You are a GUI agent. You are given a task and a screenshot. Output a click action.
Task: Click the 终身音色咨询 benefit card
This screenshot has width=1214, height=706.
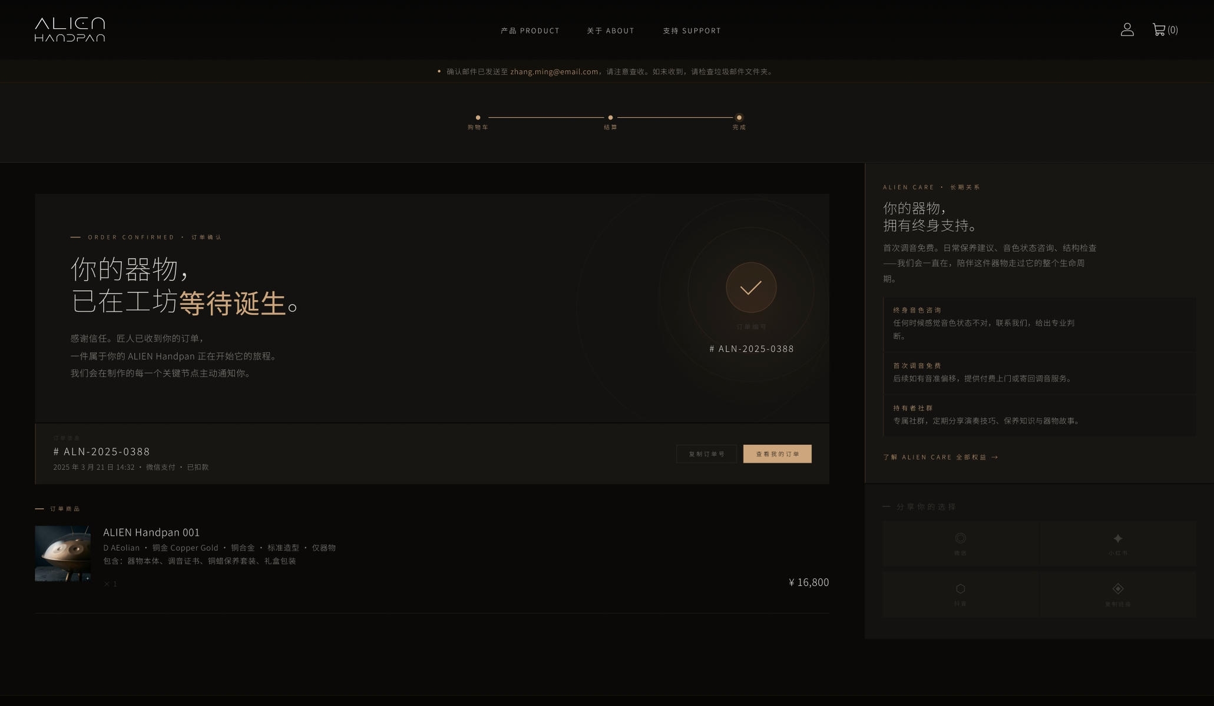click(x=1039, y=324)
